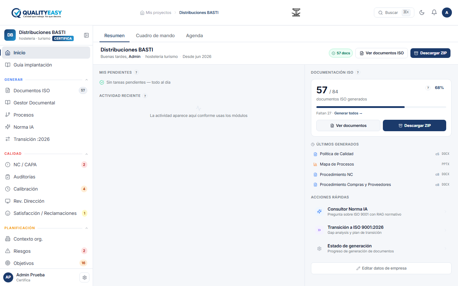Click the Rev. Dirección monitor icon
This screenshot has width=458, height=286.
[8, 201]
